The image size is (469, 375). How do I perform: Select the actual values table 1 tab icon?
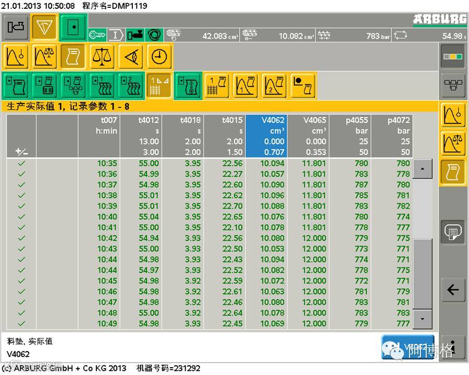pyautogui.click(x=159, y=85)
